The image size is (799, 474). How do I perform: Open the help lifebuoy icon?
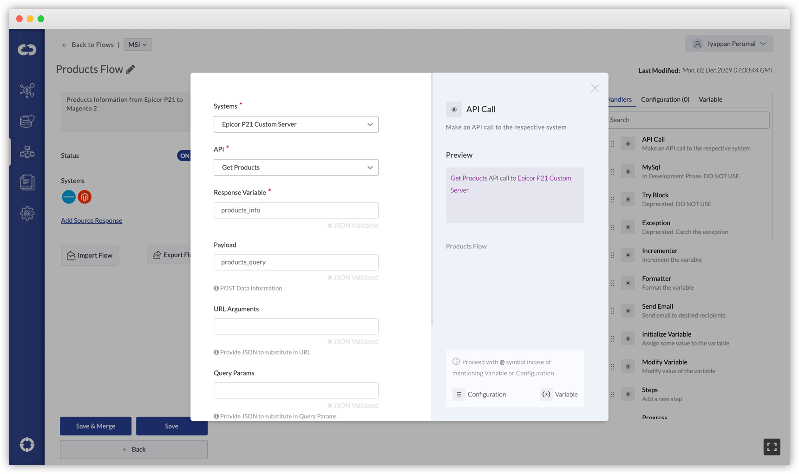tap(27, 444)
